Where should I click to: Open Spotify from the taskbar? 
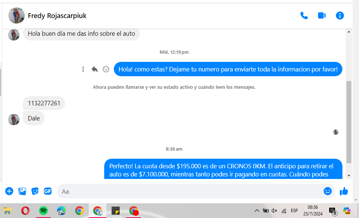[43, 211]
